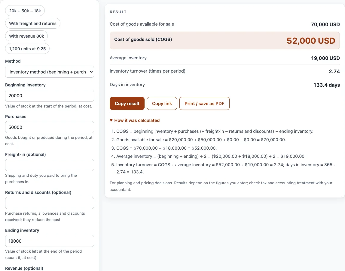Load the '1,200 units at 9.25' preset

27,49
